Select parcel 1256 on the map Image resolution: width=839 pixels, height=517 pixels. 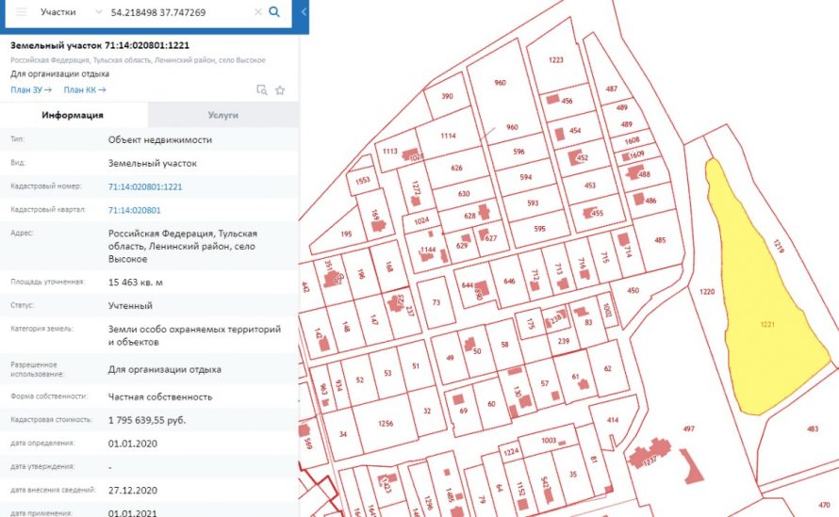pos(385,425)
